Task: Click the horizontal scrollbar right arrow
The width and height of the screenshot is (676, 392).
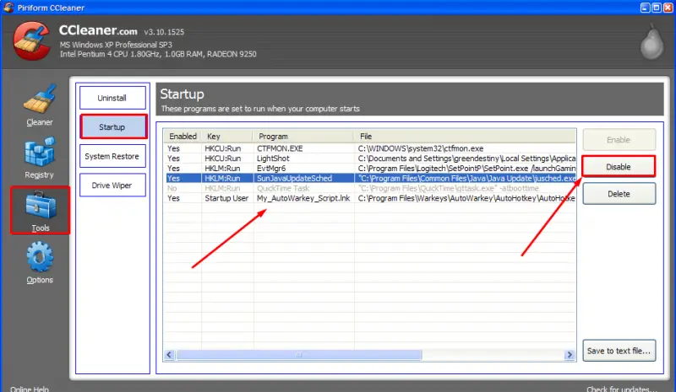Action: point(570,355)
